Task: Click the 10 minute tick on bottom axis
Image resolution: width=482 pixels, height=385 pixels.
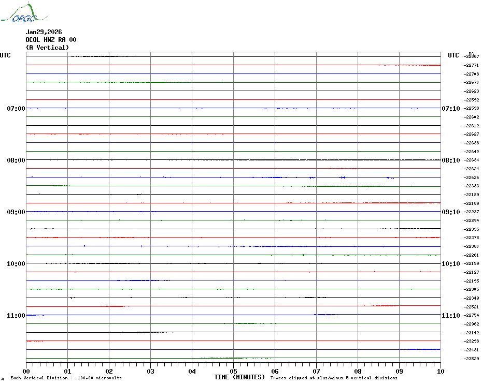Action: [x=440, y=371]
